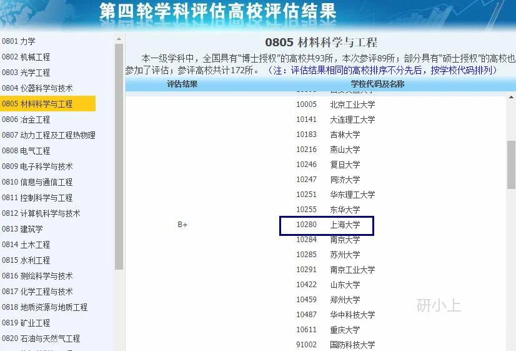This screenshot has width=516, height=351.
Task: Select the 重庆大学 entry
Action: tap(345, 330)
